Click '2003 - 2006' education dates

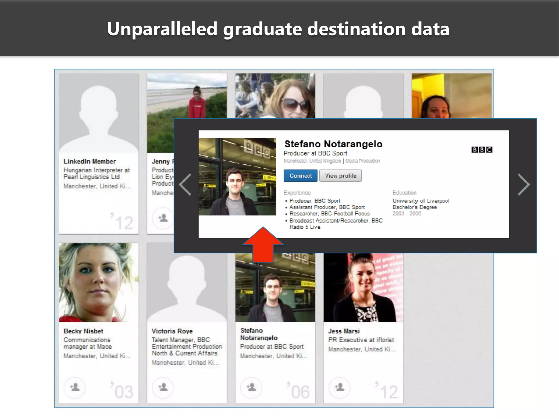tap(407, 214)
